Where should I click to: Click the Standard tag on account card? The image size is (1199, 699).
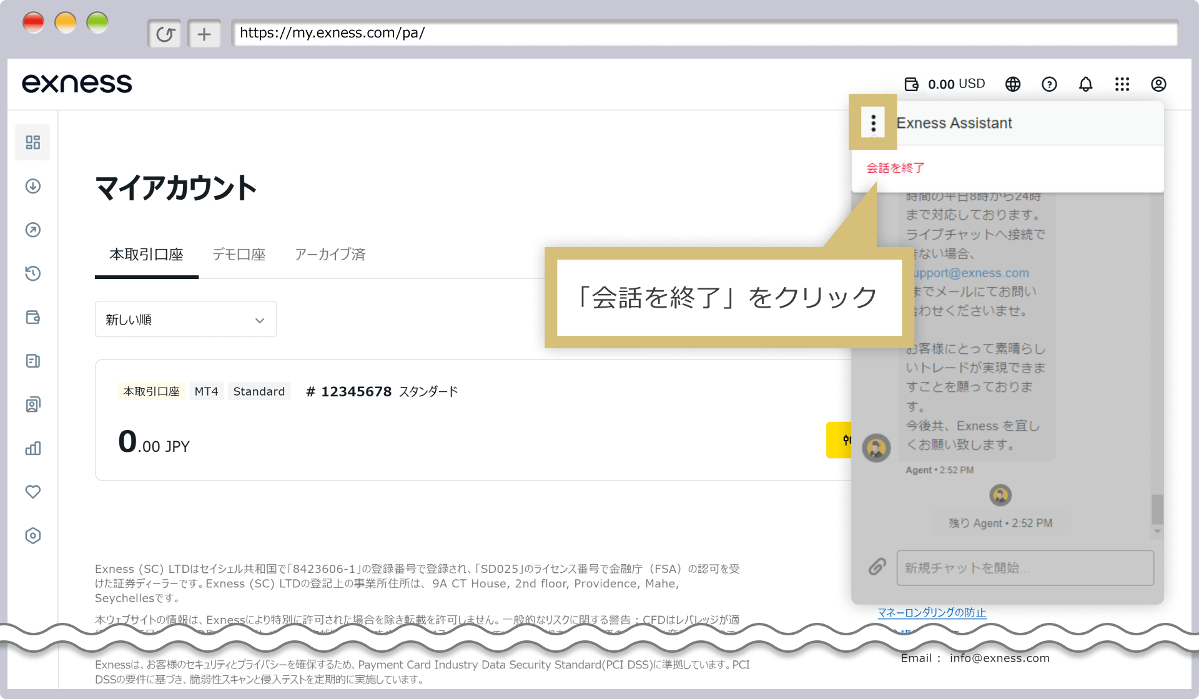(259, 391)
